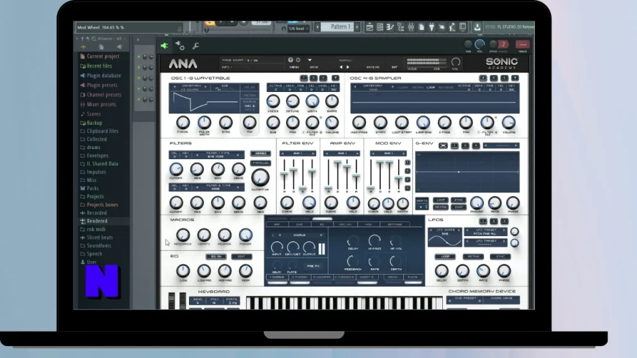Viewport: 637px width, 358px height.
Task: Click the wrench detailed settings icon
Action: pos(196,46)
